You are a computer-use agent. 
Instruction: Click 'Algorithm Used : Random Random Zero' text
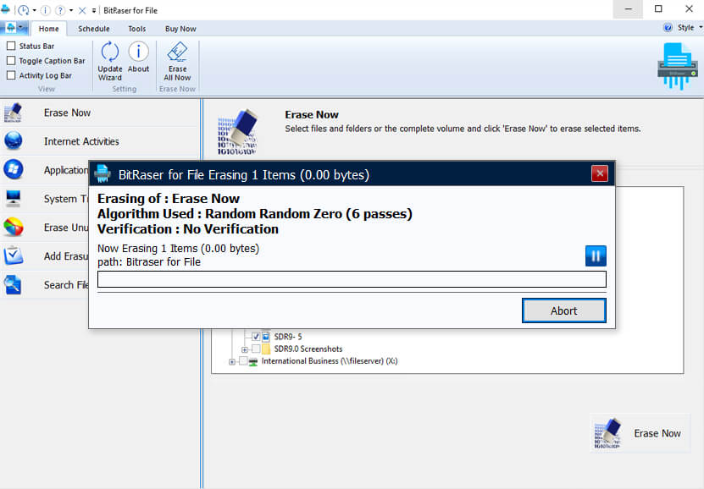[x=254, y=214]
